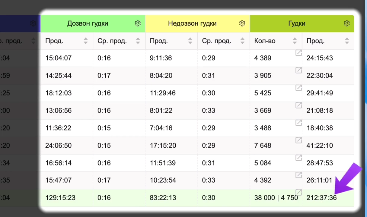This screenshot has width=367, height=217.
Task: Sort by Ср. прод. under Дозвон гудки
Action: (138, 41)
